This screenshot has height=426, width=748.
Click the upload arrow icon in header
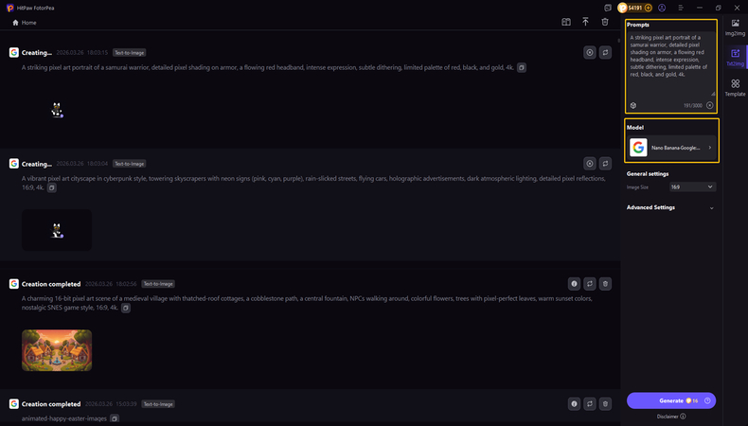click(x=586, y=22)
